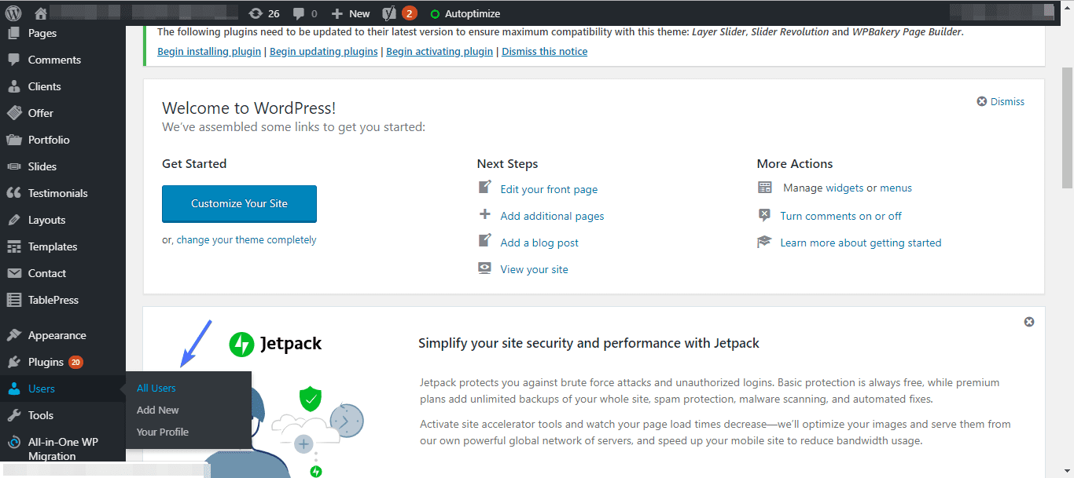Screen dimensions: 1074x478
Task: Click the Edit your front page icon
Action: pyautogui.click(x=485, y=188)
